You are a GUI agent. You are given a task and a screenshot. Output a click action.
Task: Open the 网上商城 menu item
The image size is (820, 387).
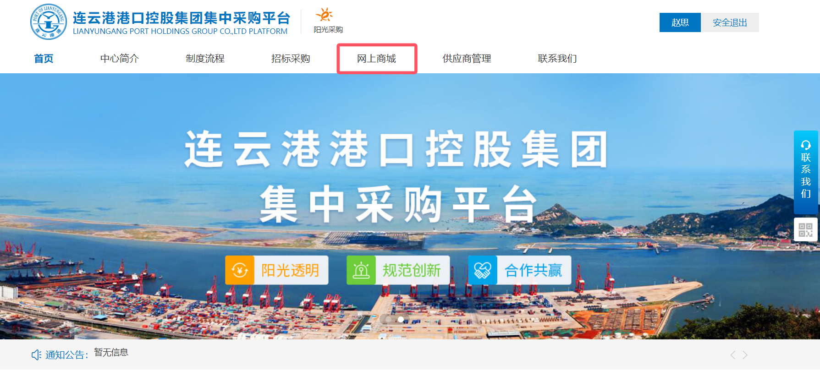[x=377, y=59]
